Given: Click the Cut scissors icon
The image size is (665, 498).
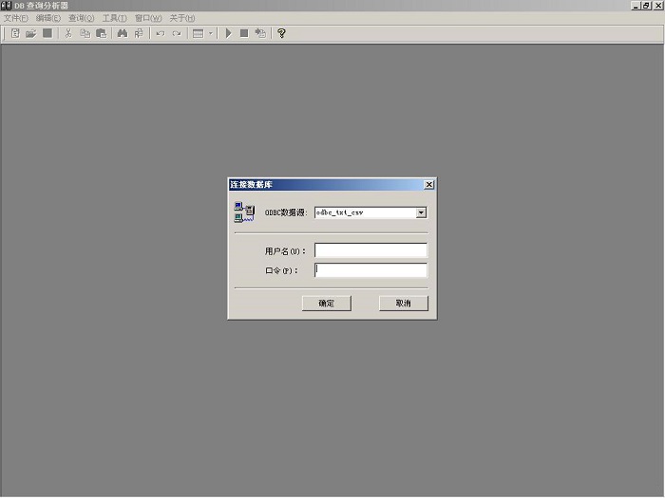Looking at the screenshot, I should click(x=68, y=33).
